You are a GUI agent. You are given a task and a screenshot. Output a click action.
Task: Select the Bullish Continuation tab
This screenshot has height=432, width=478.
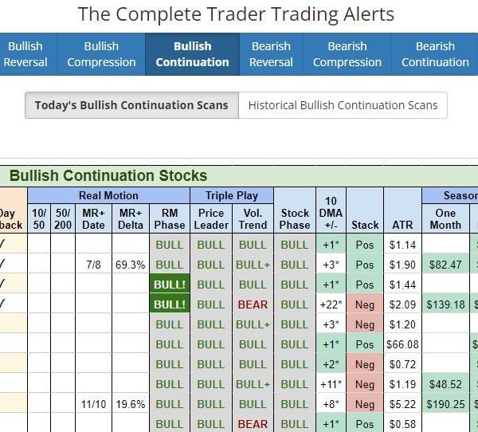(192, 54)
